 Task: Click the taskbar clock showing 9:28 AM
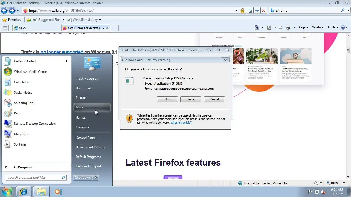click(337, 192)
